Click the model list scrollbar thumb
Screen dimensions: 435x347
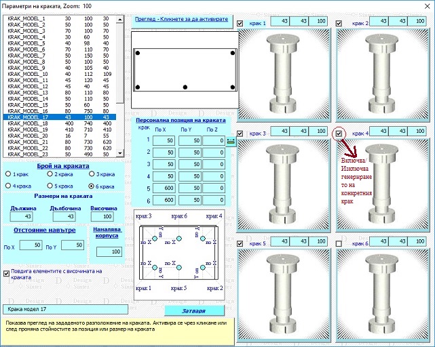pos(120,63)
